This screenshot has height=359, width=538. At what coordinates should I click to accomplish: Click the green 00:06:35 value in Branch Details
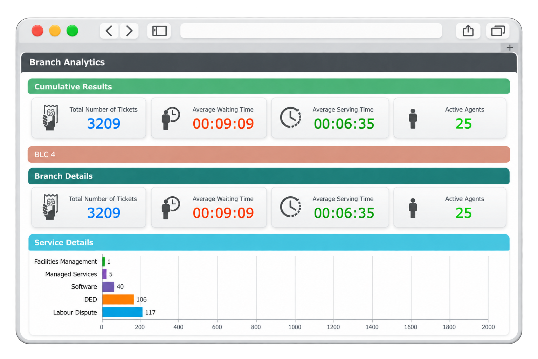[x=344, y=214]
